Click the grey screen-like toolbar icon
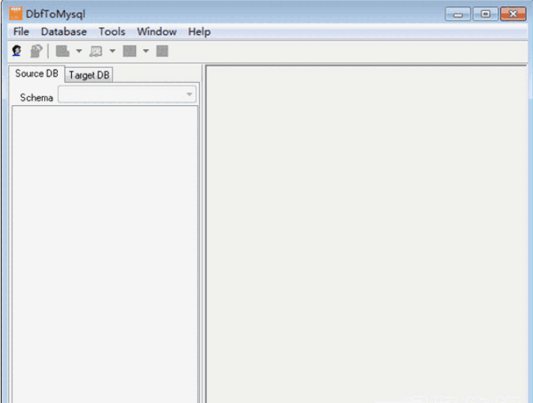The width and height of the screenshot is (533, 403). point(96,51)
